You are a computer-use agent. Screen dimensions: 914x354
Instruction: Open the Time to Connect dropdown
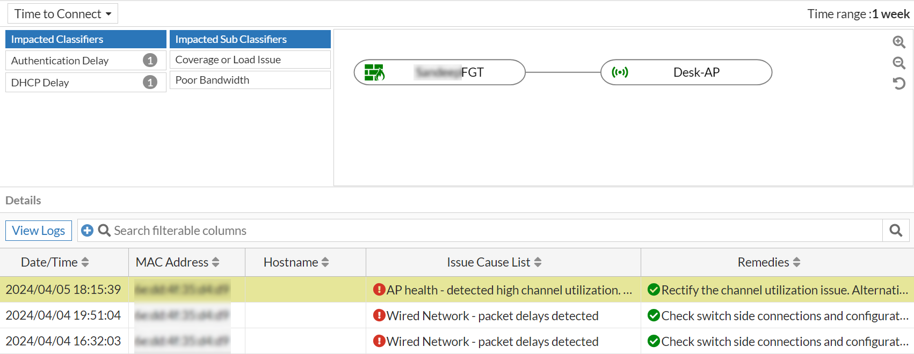click(x=63, y=14)
